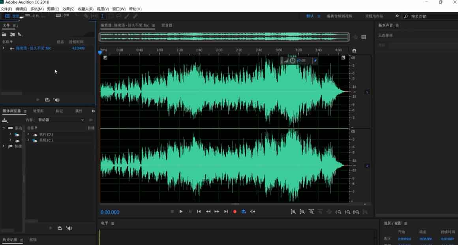458x245 pixels.
Task: Click the blue playhead marker on the timeline
Action: point(100,52)
